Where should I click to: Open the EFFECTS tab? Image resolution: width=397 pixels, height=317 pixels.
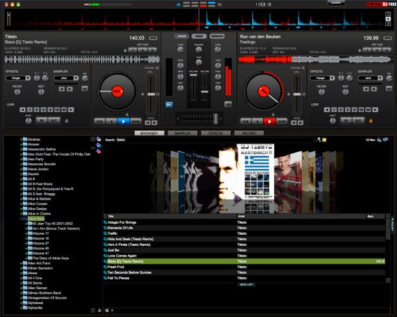click(x=215, y=133)
